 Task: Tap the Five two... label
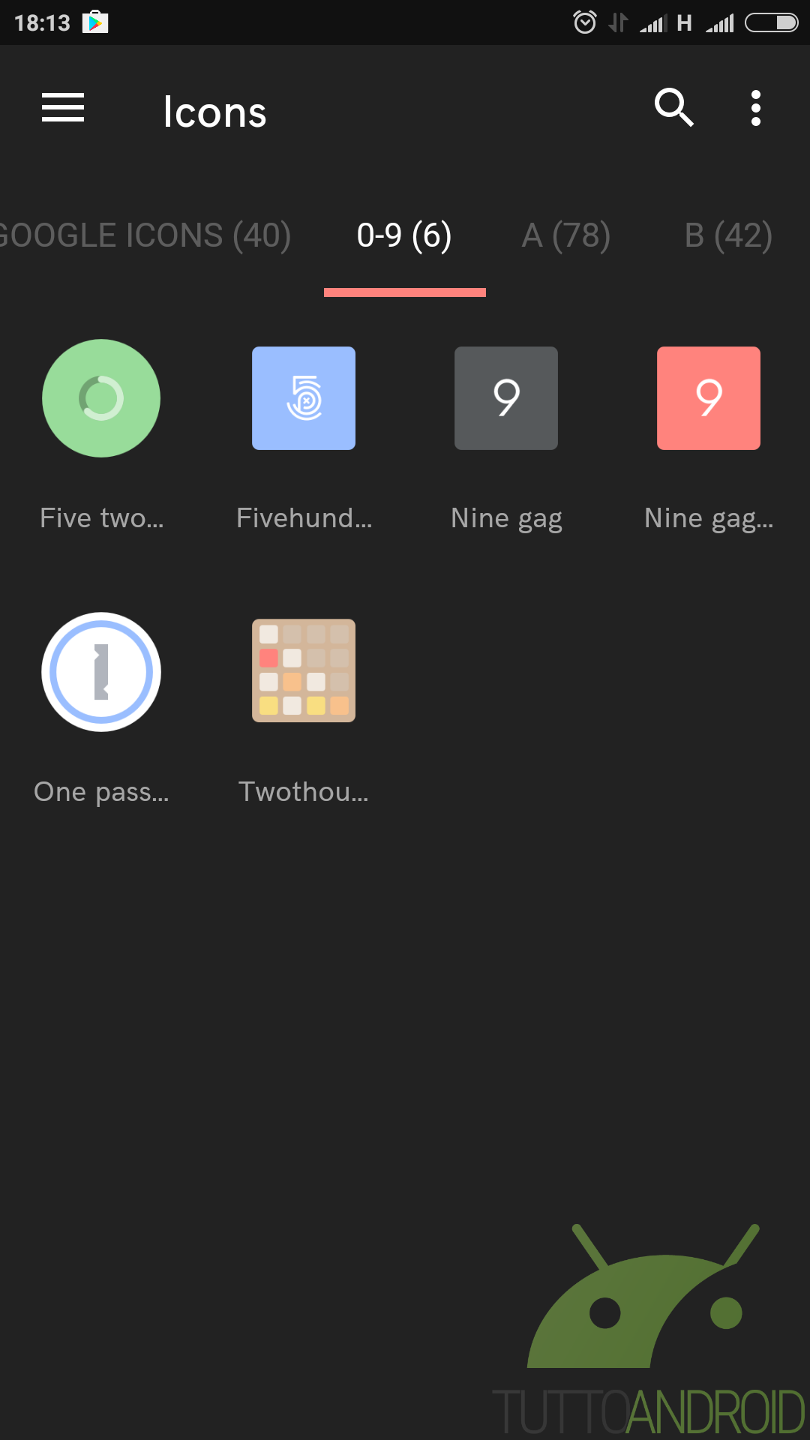click(101, 518)
